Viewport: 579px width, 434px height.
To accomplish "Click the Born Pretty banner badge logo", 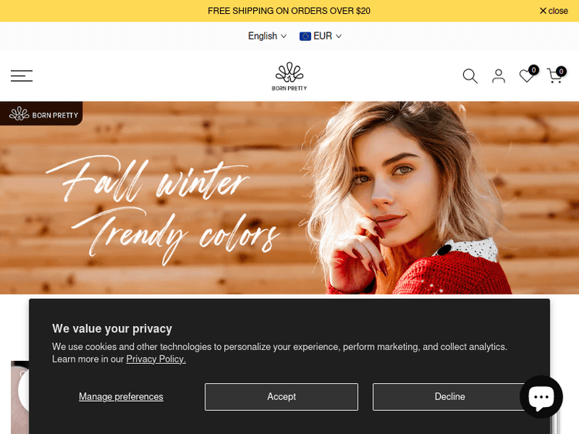I will [x=42, y=114].
